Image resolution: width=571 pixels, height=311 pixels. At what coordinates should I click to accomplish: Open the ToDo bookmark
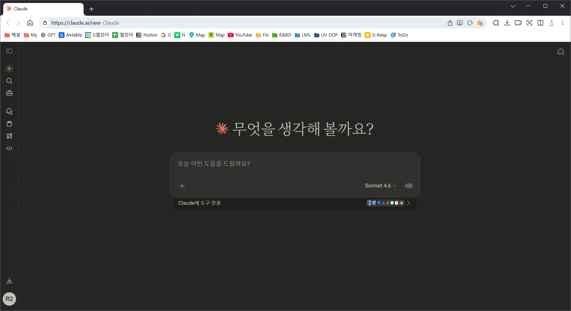[x=399, y=35]
